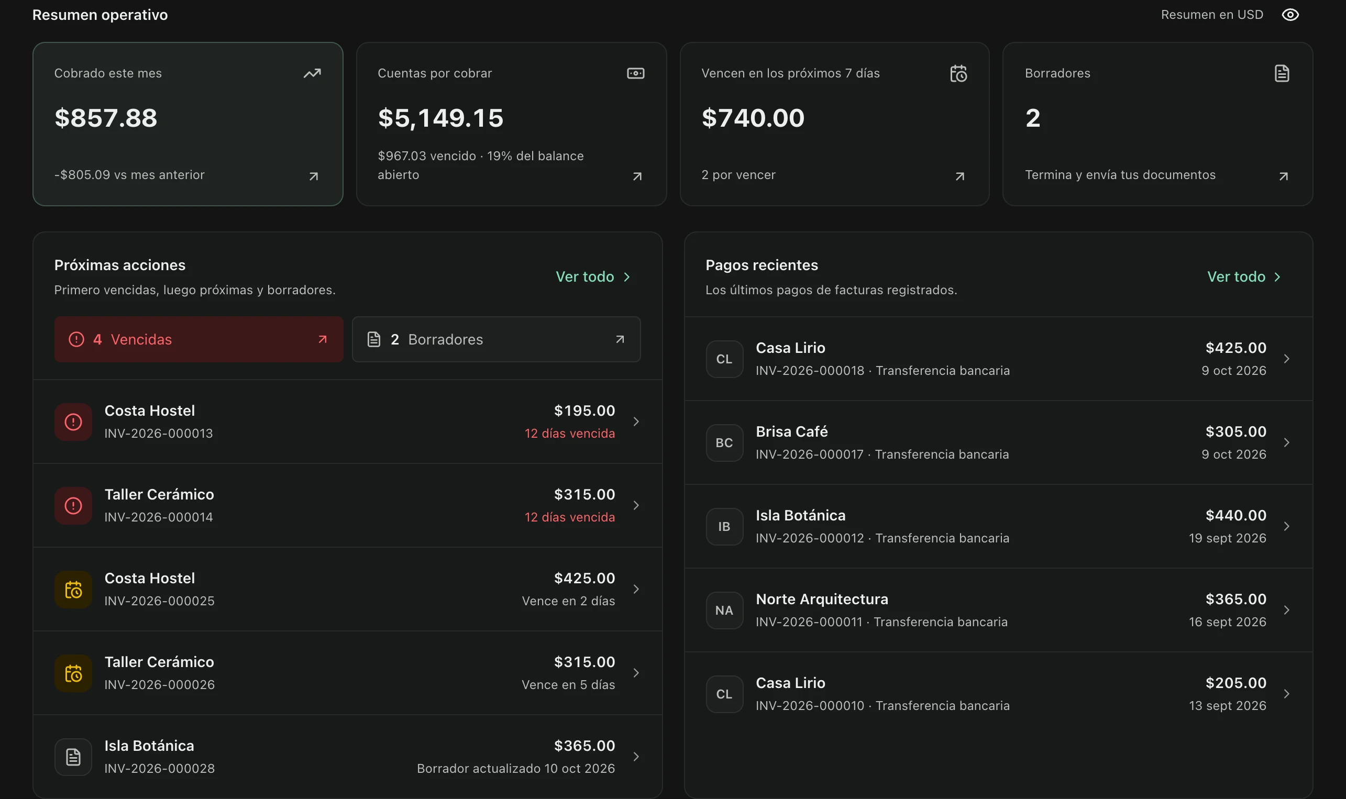Viewport: 1346px width, 799px height.
Task: Open the Cobrado este mes card
Action: tap(188, 124)
